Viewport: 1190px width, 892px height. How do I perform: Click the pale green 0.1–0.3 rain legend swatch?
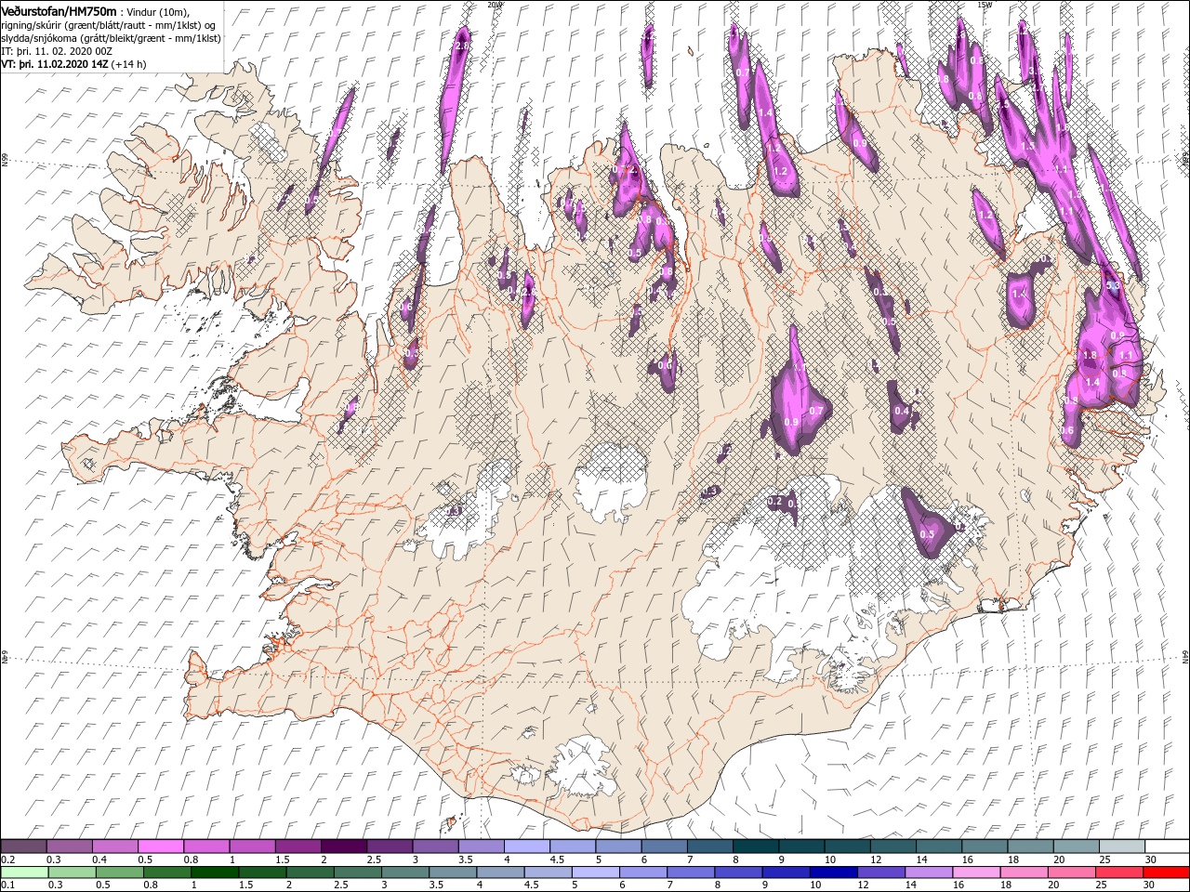23,872
